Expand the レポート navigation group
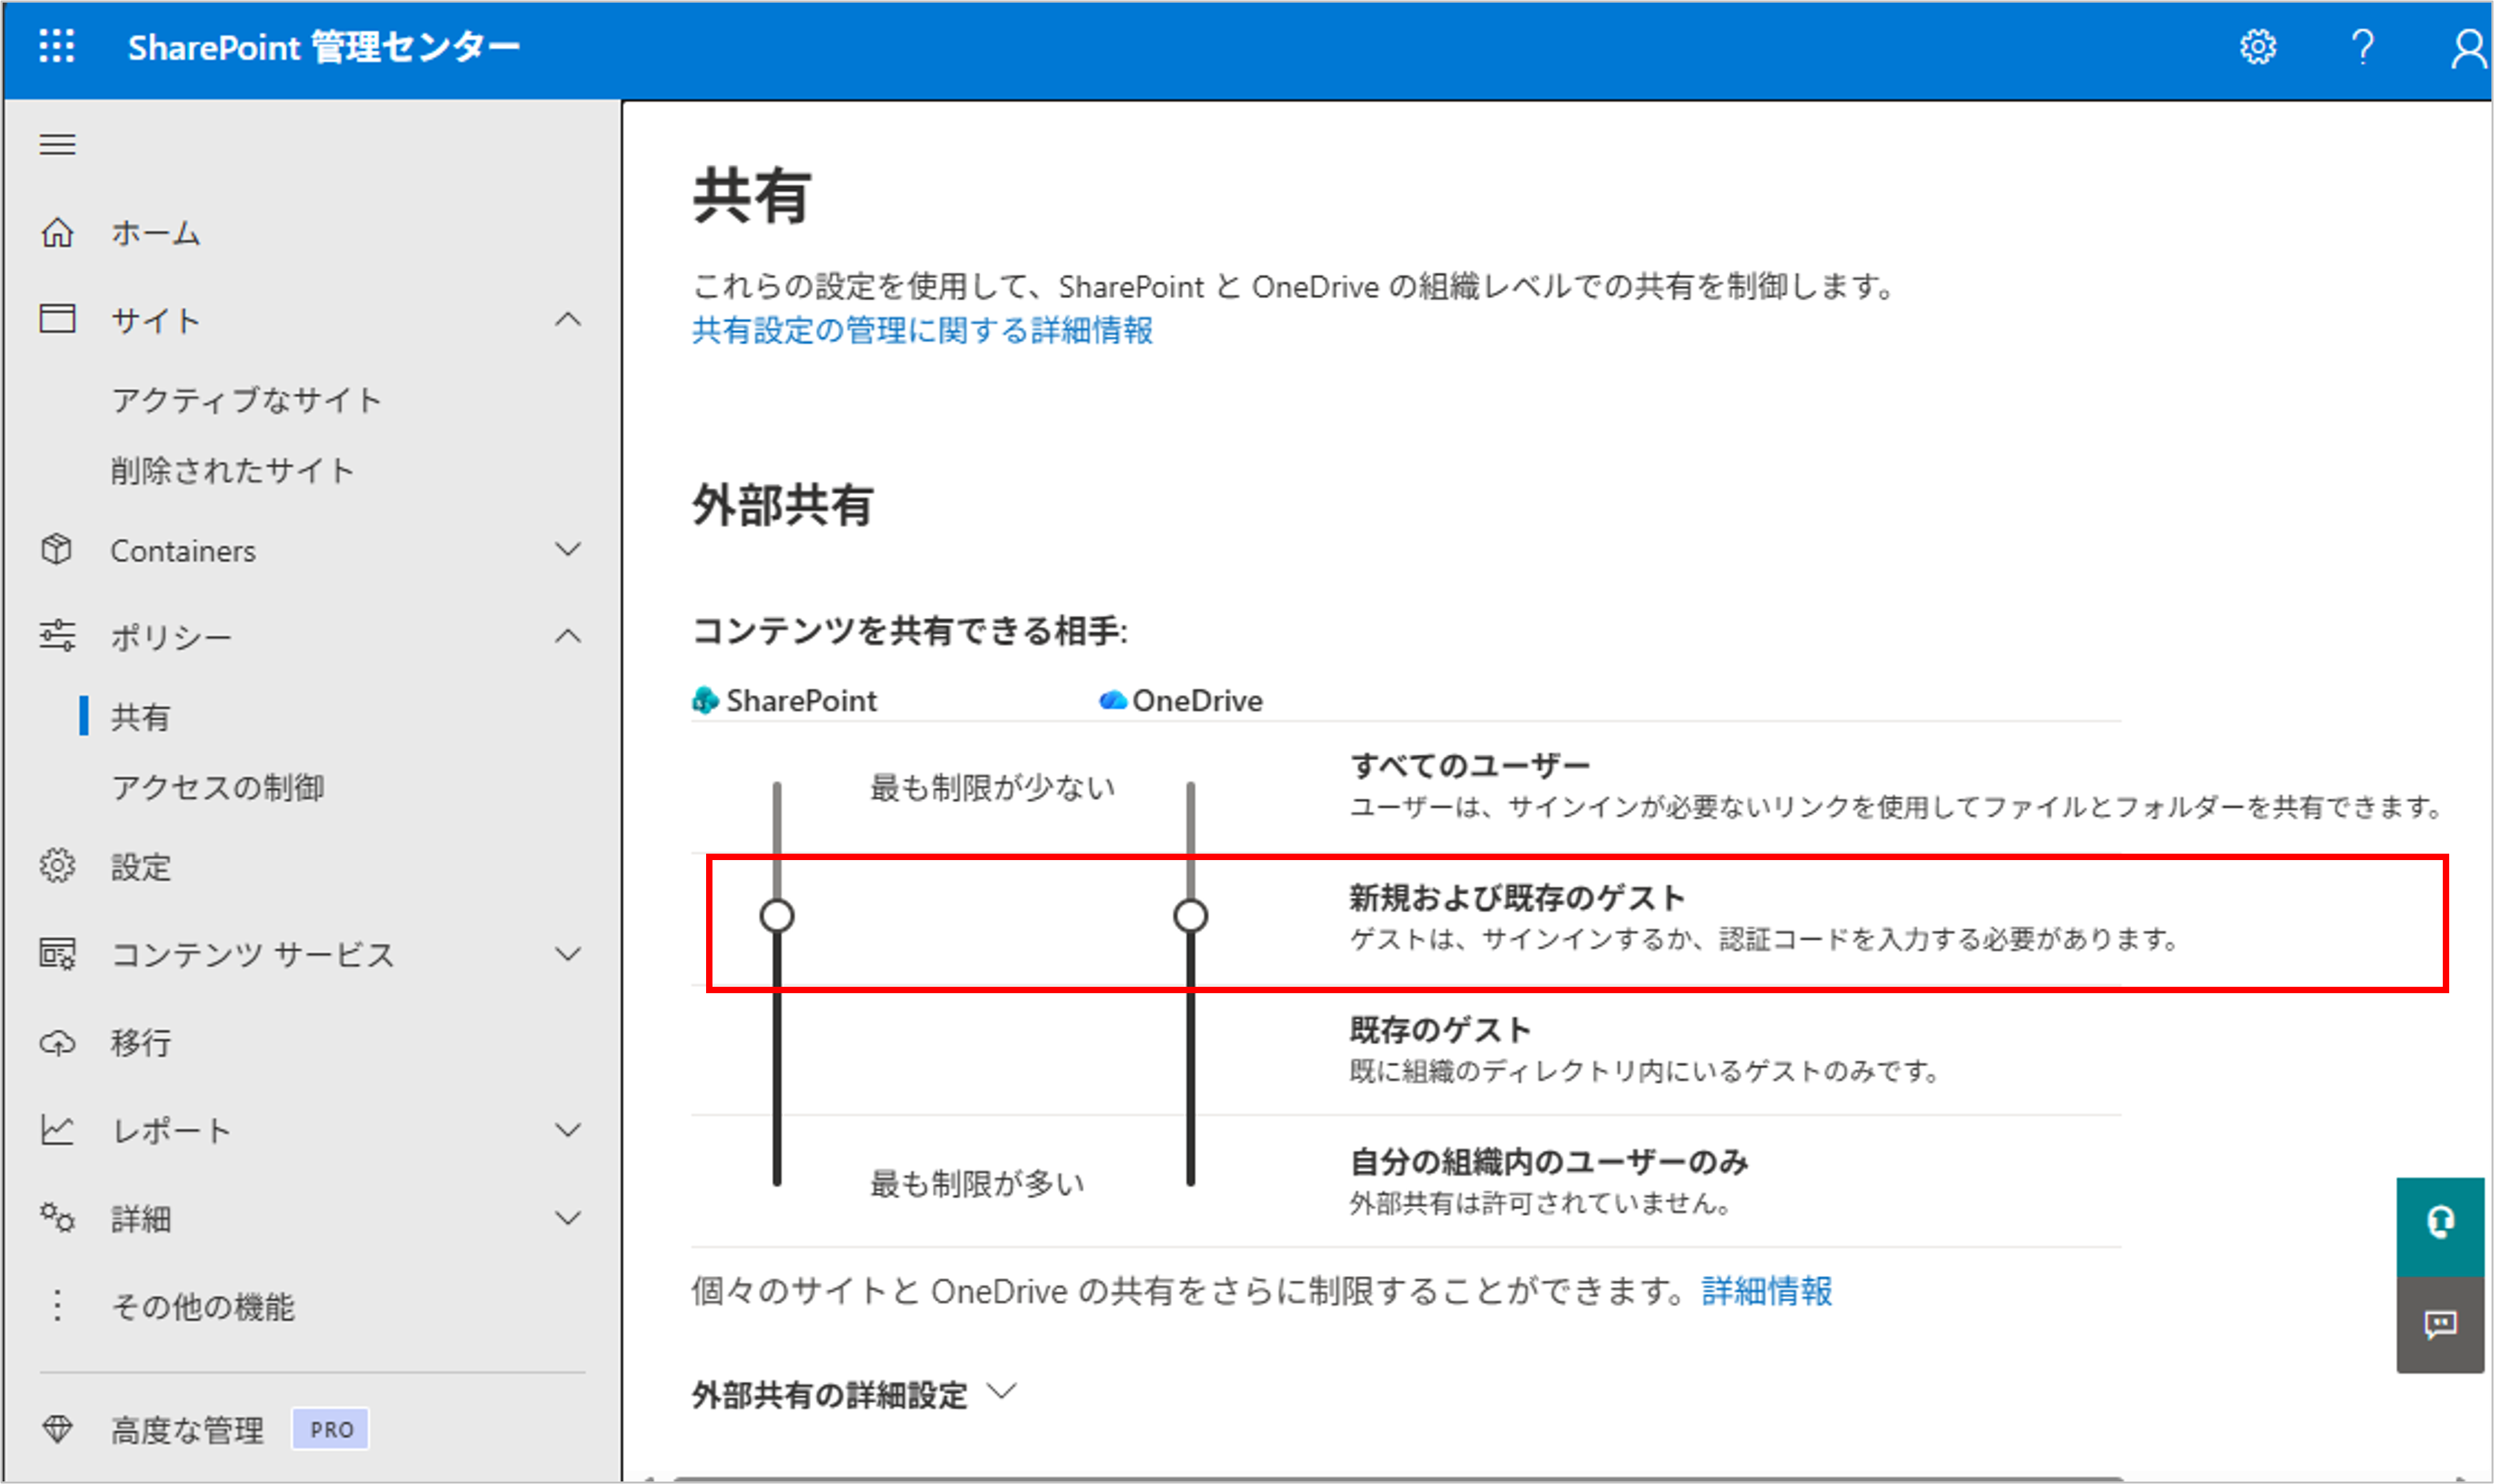2494x1484 pixels. pyautogui.click(x=567, y=1130)
